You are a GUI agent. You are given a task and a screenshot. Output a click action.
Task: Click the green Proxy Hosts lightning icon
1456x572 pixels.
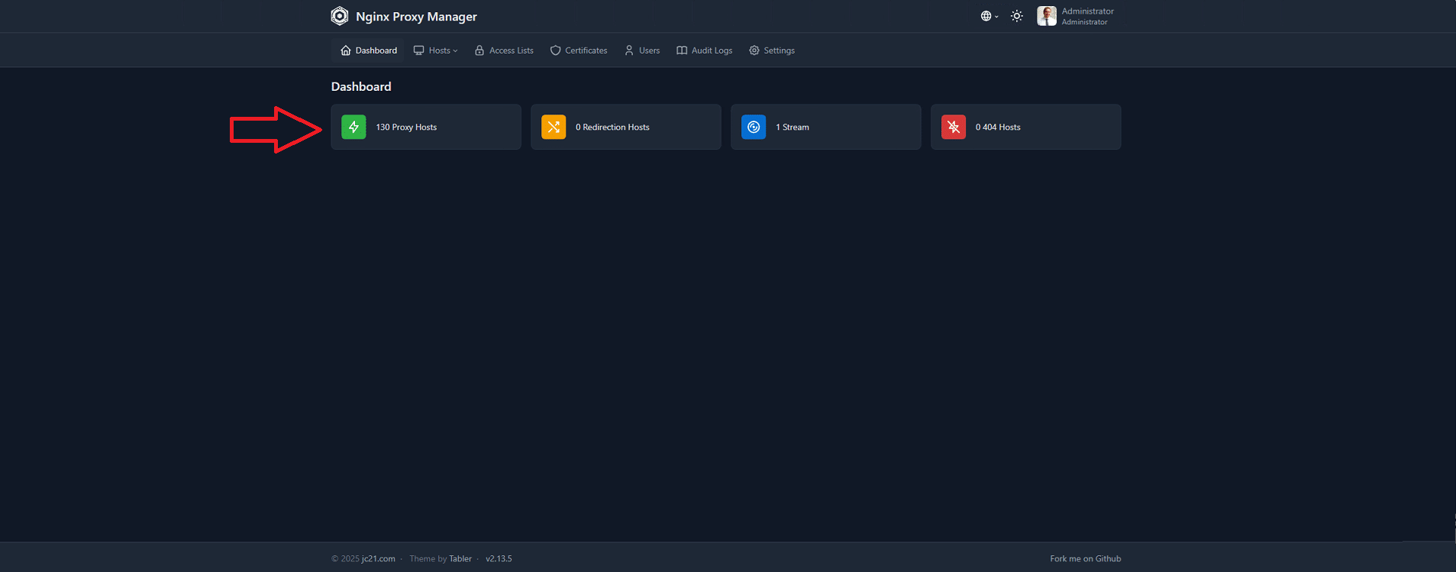click(354, 127)
